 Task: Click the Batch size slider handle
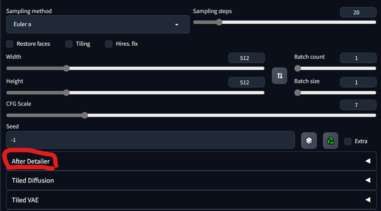(x=297, y=93)
